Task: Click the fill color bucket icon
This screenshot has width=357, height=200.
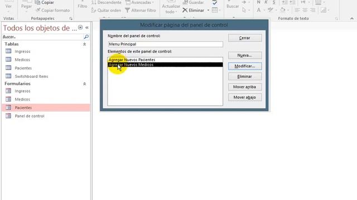Action: (x=283, y=10)
